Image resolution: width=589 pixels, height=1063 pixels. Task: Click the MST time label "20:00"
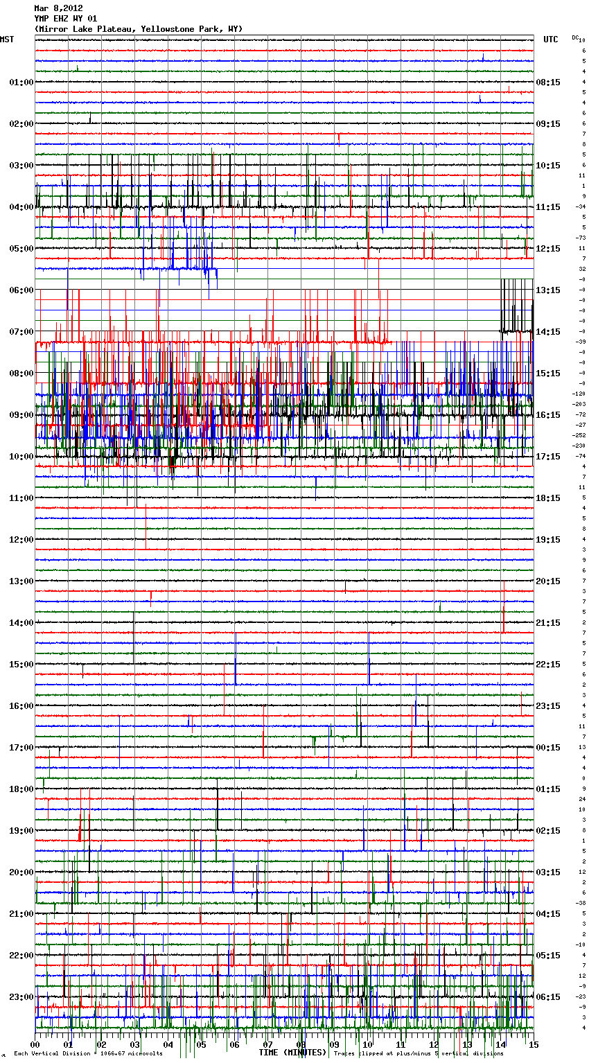coord(21,872)
